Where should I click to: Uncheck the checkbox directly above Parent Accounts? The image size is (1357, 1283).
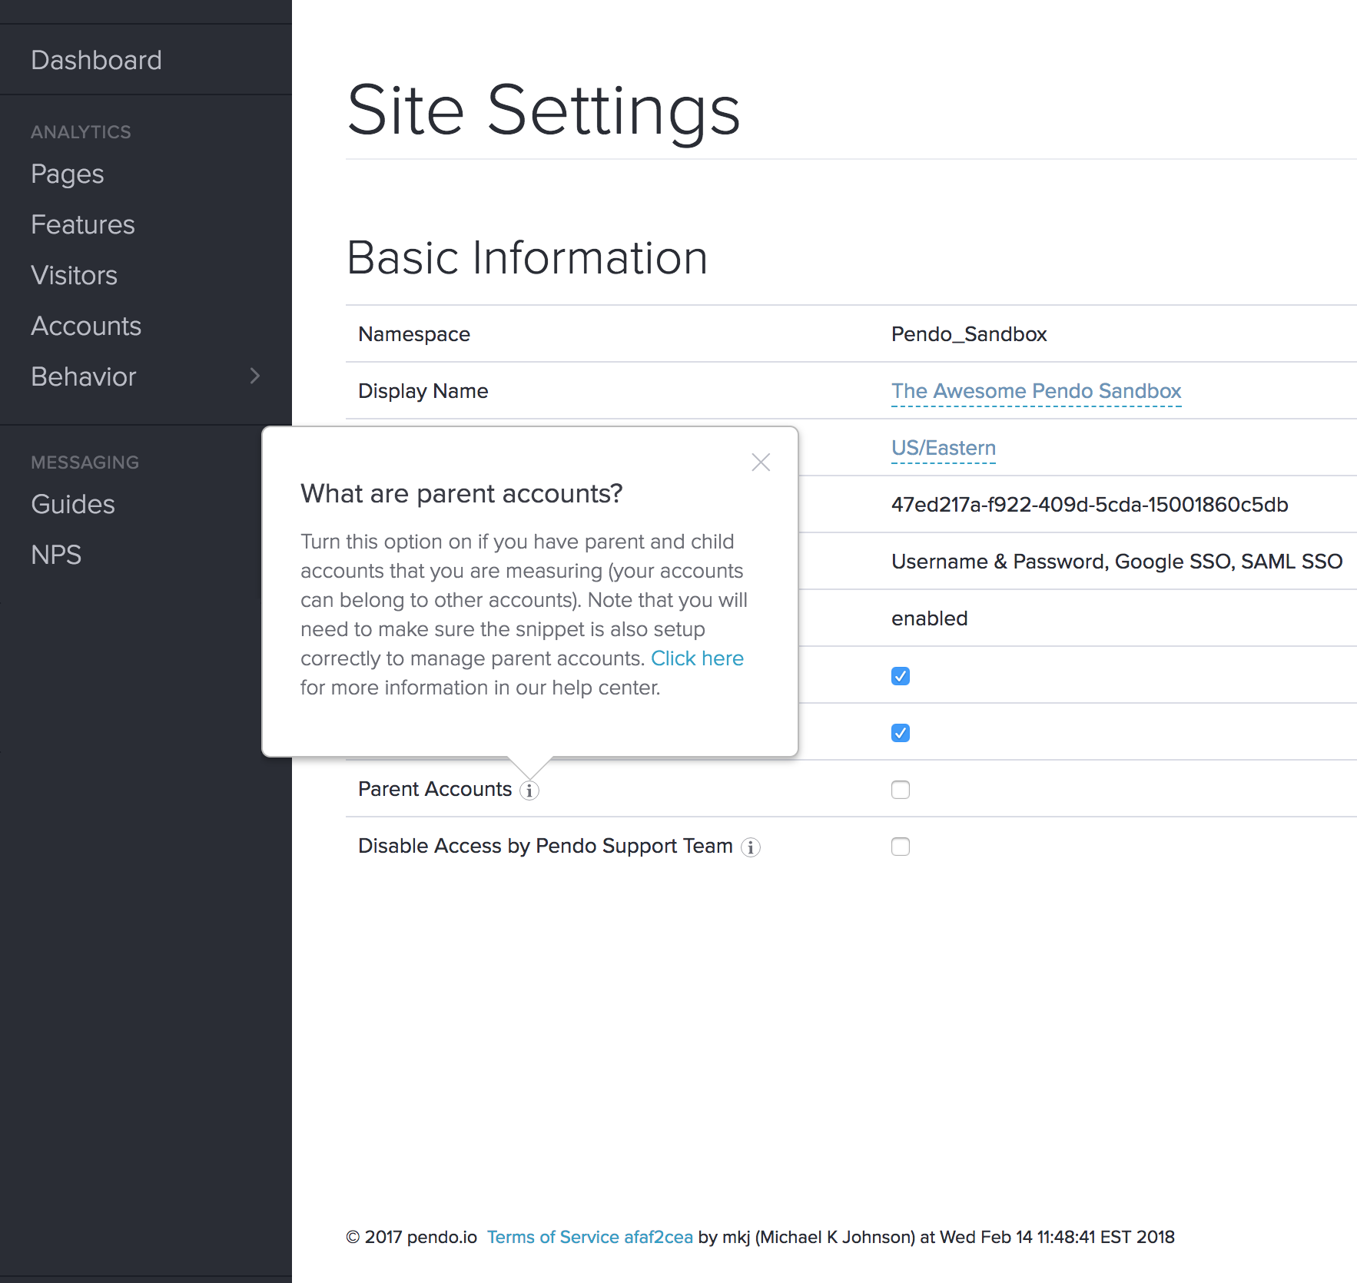click(x=900, y=733)
